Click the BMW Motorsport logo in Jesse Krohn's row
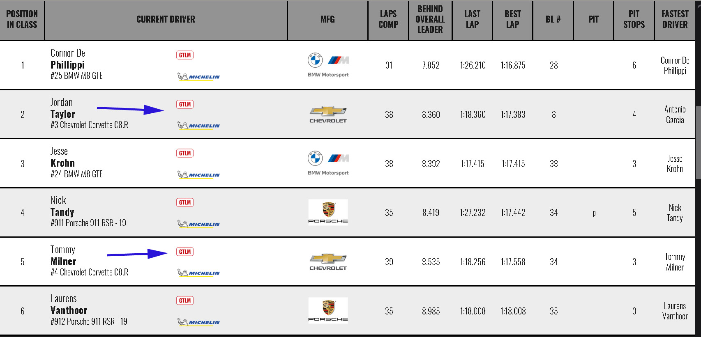The image size is (701, 337). (328, 163)
